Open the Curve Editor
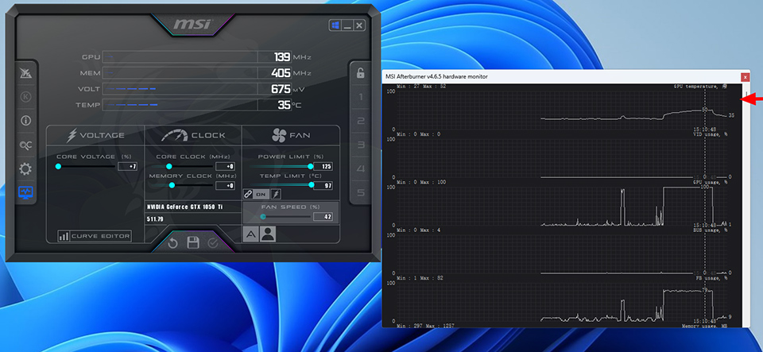Viewport: 763px width, 352px height. (x=94, y=236)
